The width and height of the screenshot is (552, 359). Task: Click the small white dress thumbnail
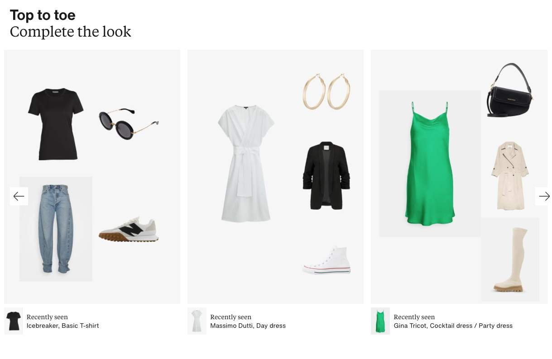pyautogui.click(x=197, y=321)
